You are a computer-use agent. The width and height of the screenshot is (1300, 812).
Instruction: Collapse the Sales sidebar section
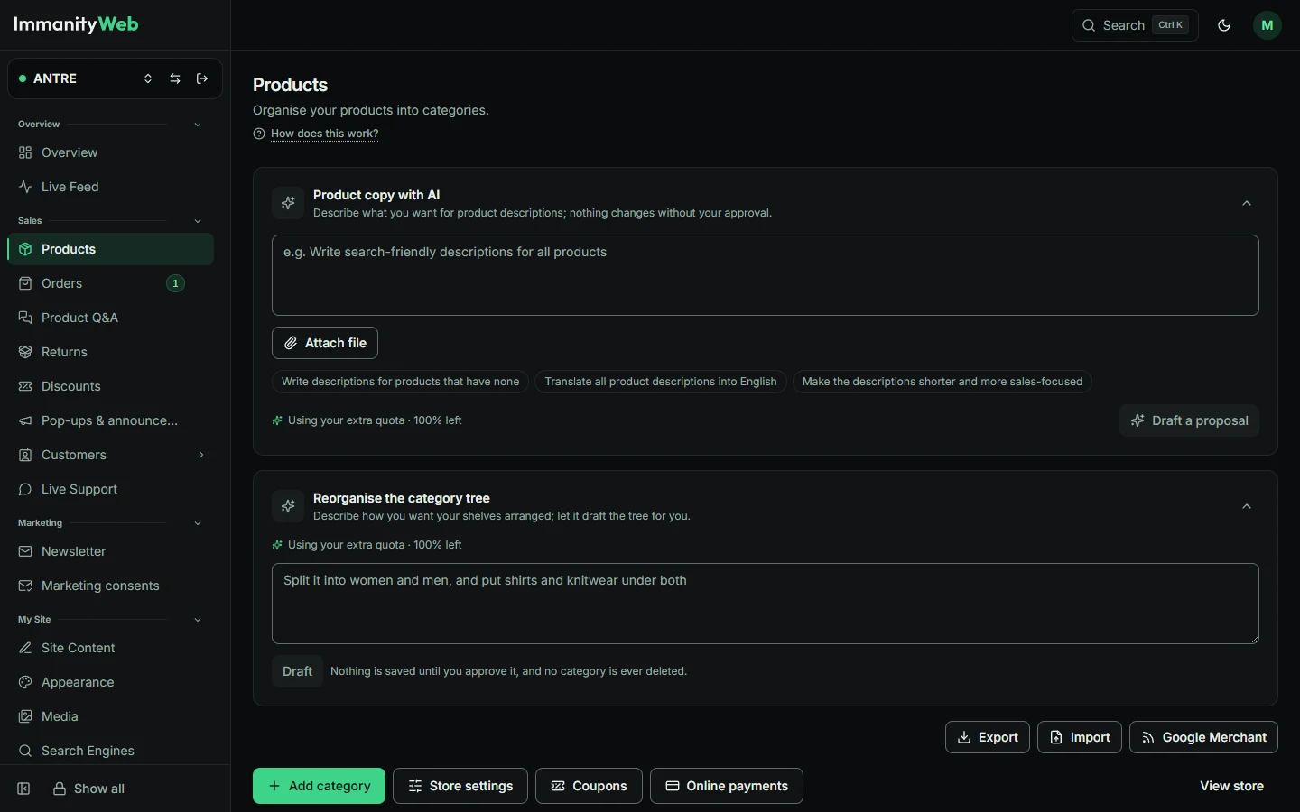tap(198, 221)
